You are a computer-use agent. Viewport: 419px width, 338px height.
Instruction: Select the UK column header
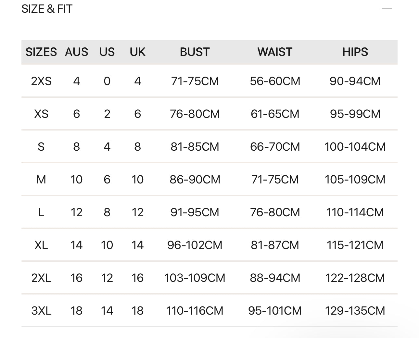point(137,52)
